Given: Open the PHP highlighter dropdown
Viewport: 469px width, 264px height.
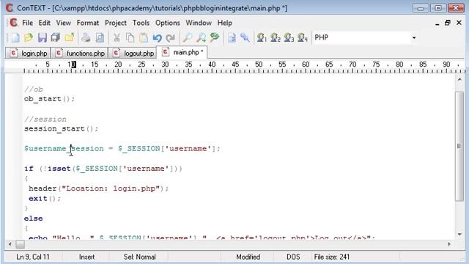Looking at the screenshot, I should pyautogui.click(x=414, y=37).
